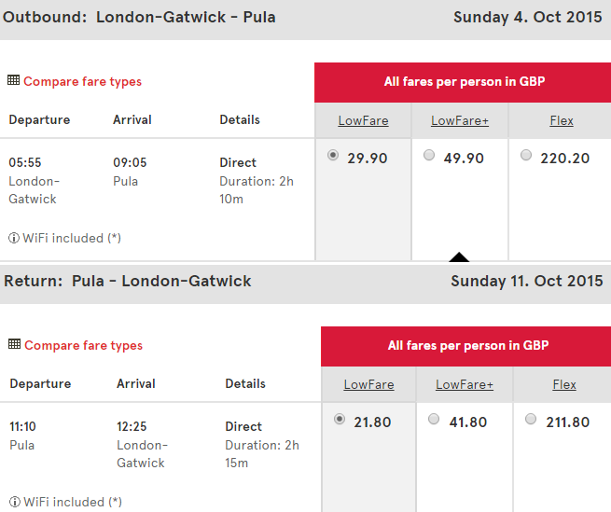
Task: Open outbound Compare fare types link
Action: (83, 81)
